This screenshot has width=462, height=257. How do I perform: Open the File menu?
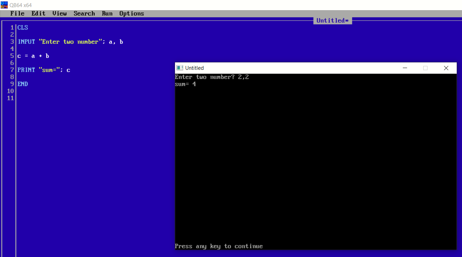[x=17, y=13]
